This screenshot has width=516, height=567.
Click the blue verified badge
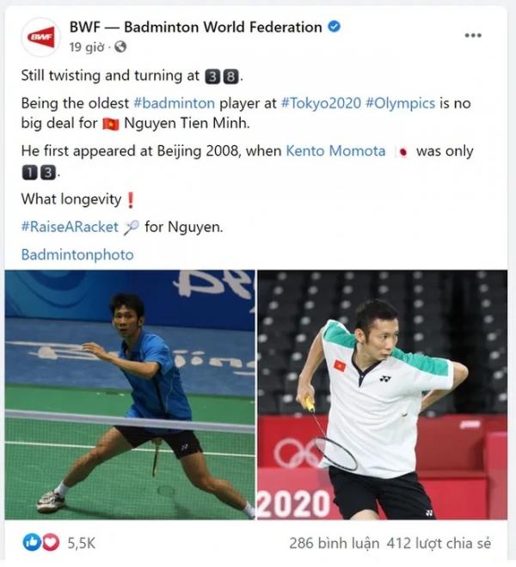(335, 27)
